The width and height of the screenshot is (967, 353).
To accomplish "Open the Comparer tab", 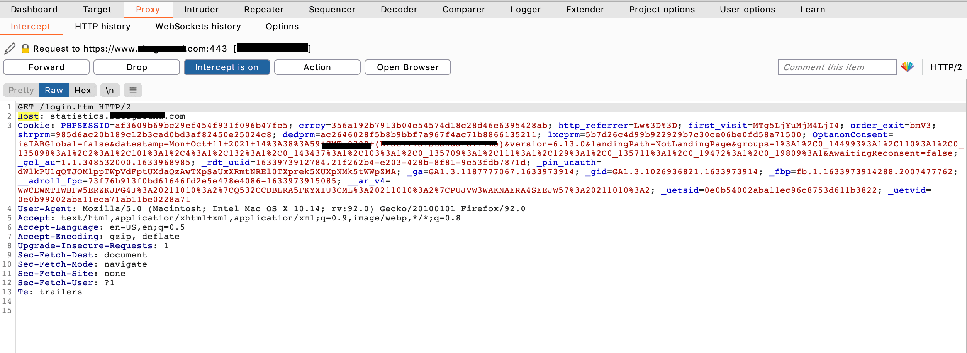I will (x=464, y=9).
